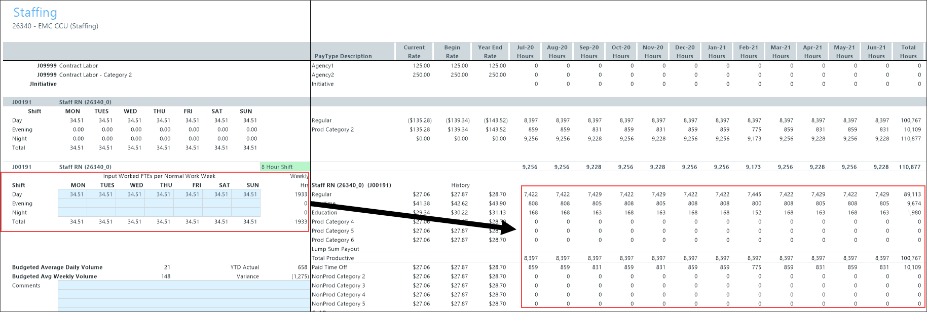The image size is (927, 312).
Task: Click the blue Day shift MON input cell
Action: (x=72, y=194)
